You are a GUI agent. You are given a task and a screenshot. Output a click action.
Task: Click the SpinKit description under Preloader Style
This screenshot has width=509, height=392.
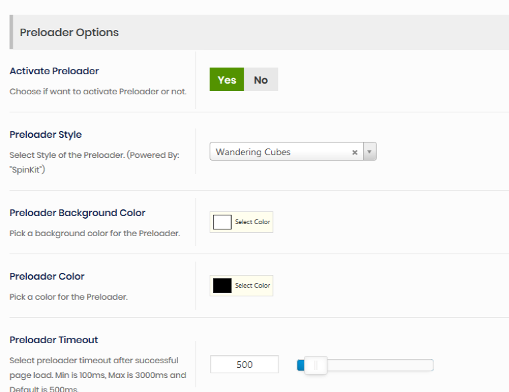(94, 161)
